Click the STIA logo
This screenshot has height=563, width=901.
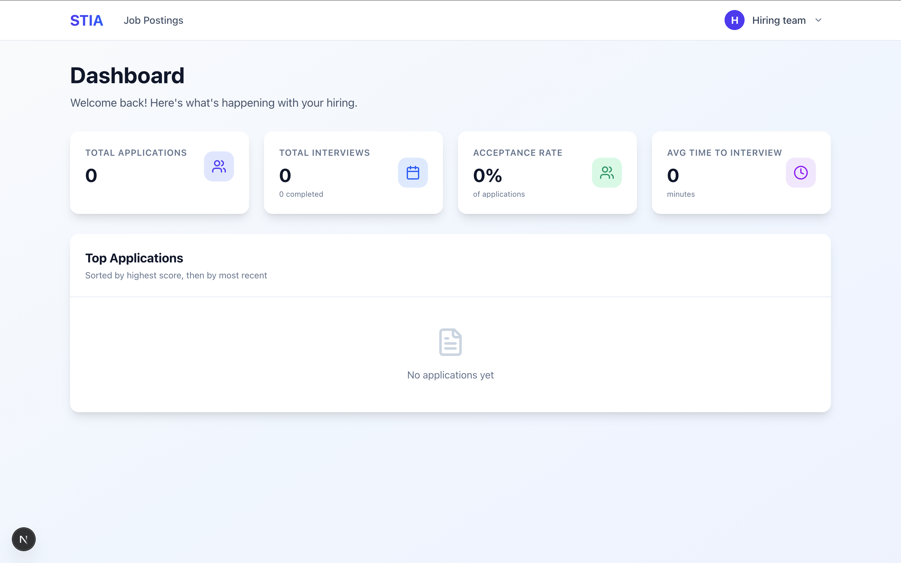tap(86, 20)
